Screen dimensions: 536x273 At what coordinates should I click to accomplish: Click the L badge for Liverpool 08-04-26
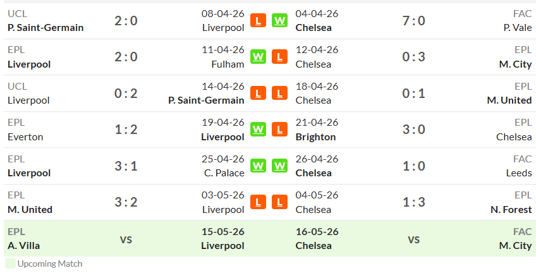coord(258,20)
